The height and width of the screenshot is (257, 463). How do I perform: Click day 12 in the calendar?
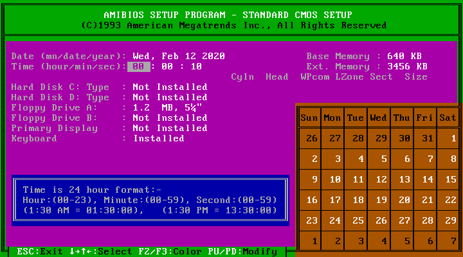click(381, 180)
